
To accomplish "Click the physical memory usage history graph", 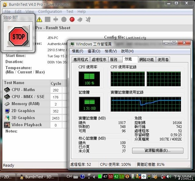I will (146, 104).
